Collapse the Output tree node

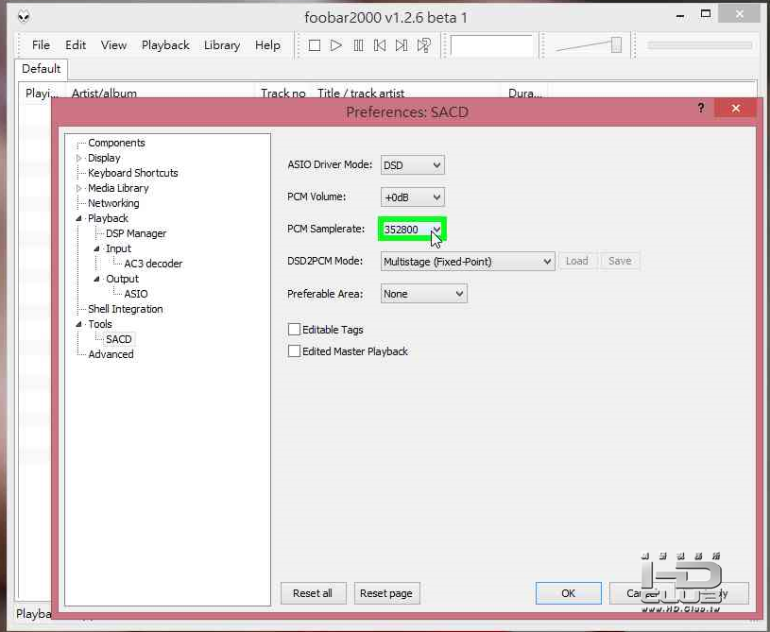point(96,279)
